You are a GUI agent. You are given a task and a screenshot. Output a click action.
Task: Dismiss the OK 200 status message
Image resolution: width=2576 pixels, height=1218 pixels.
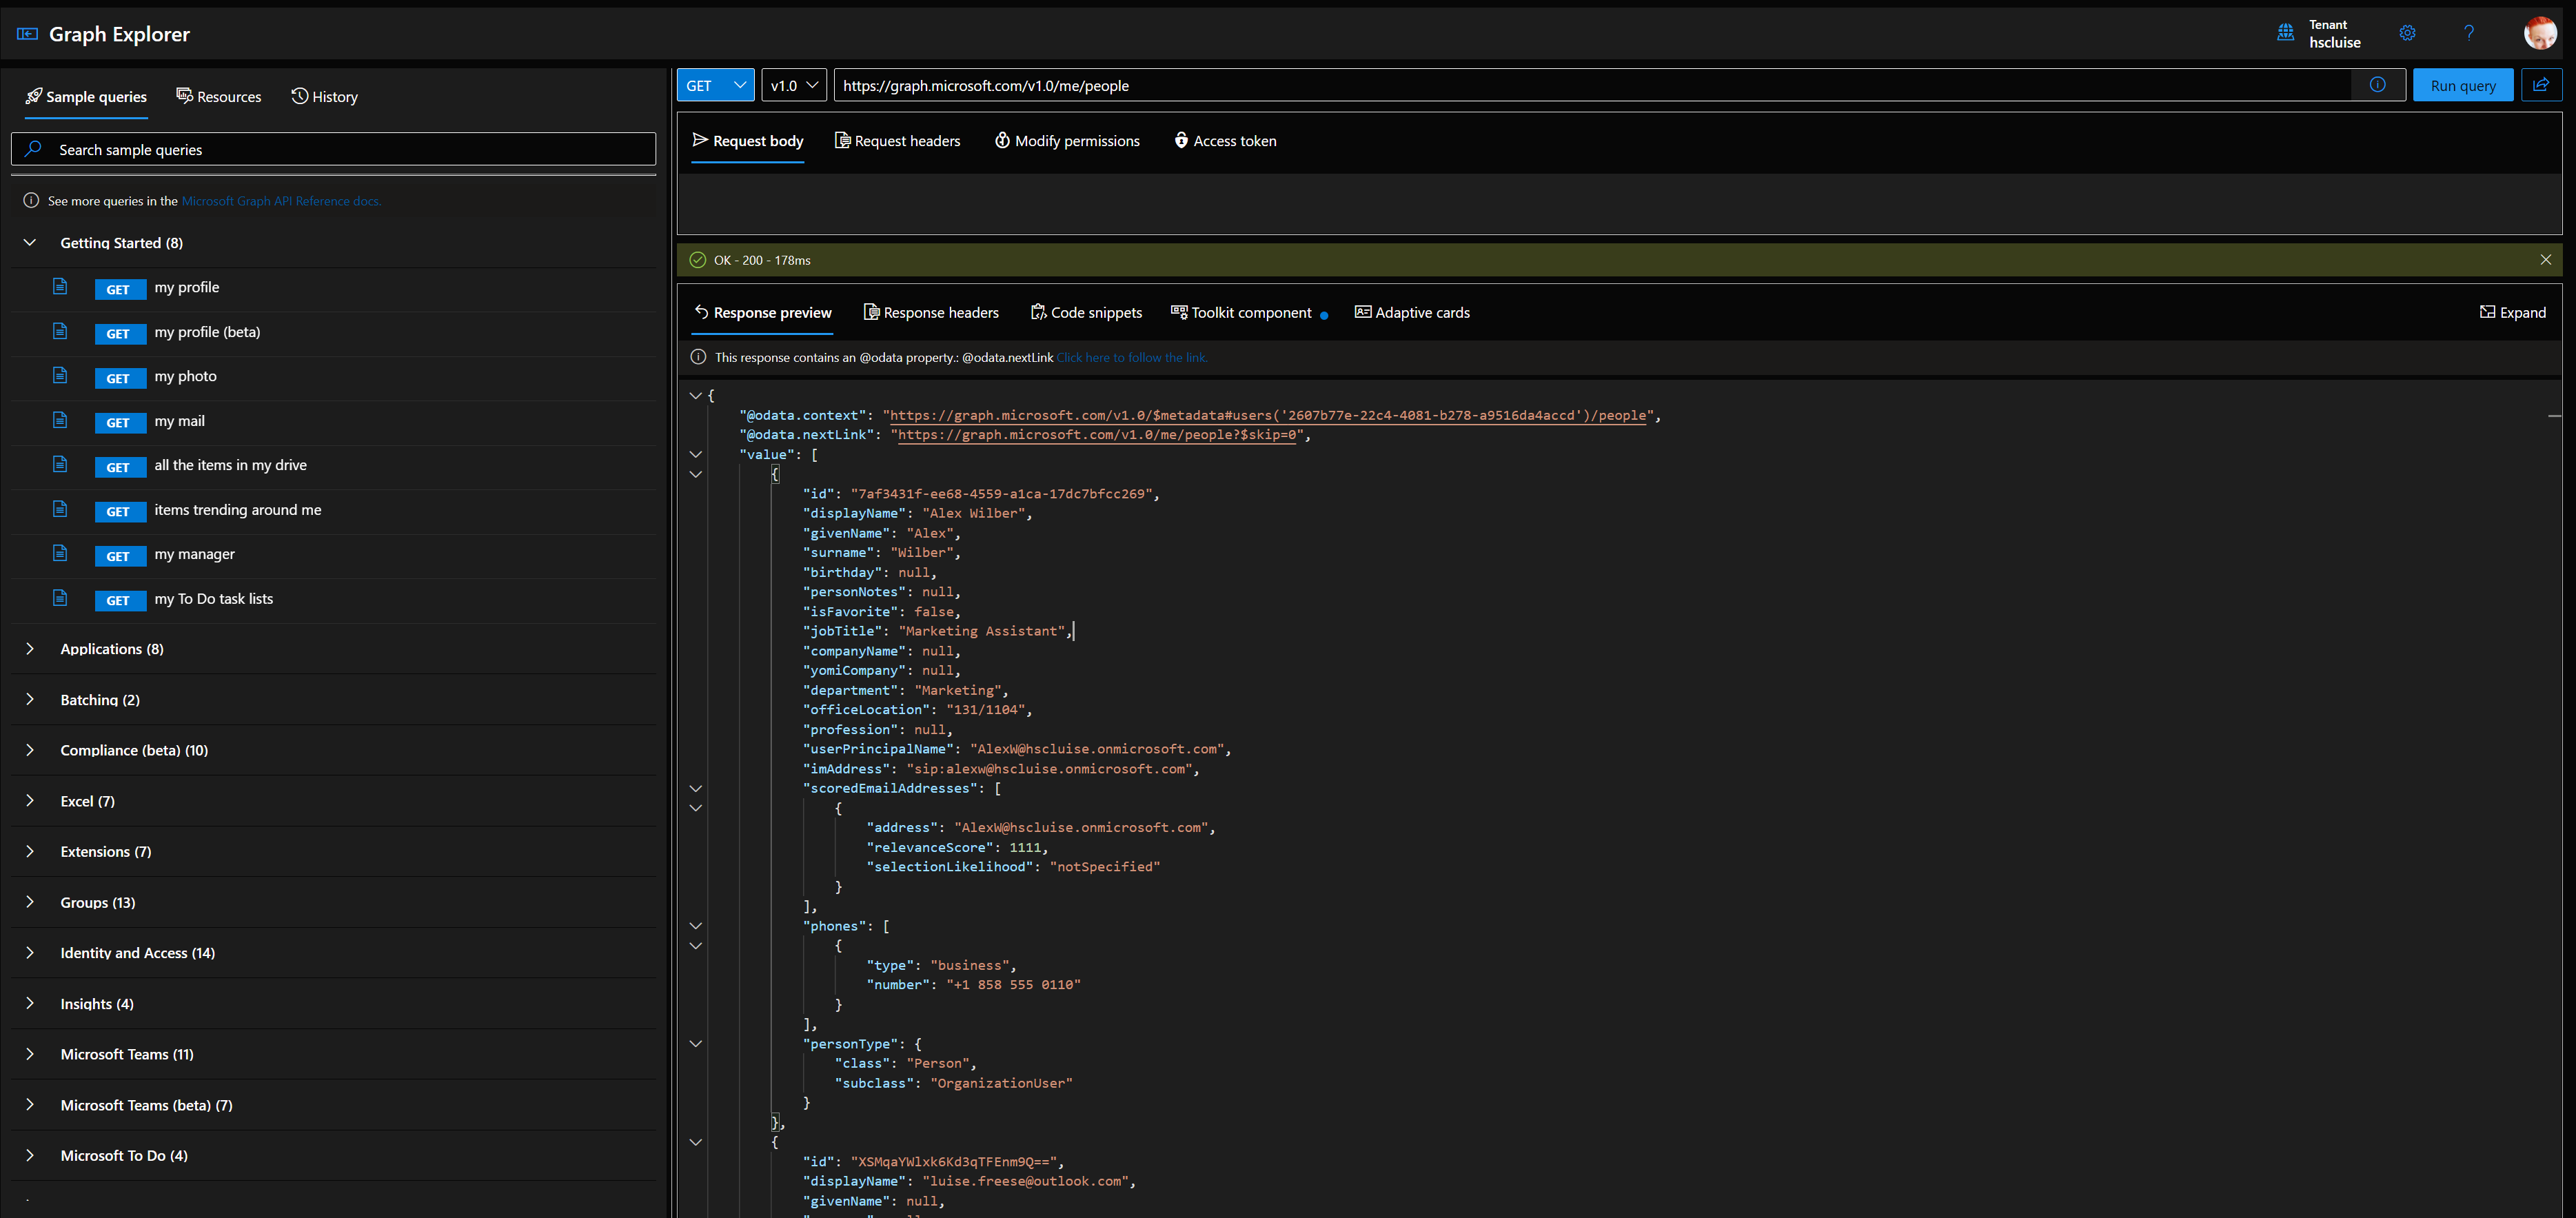[2545, 260]
